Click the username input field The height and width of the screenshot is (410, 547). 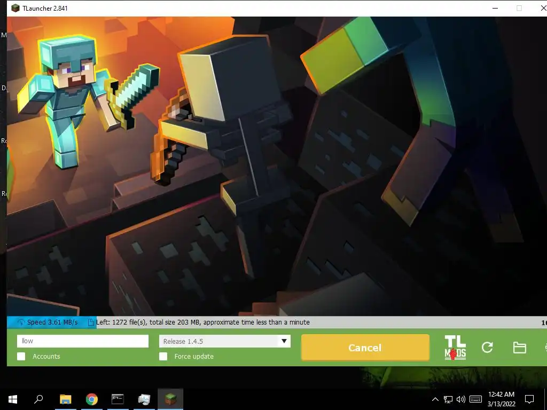pos(83,341)
